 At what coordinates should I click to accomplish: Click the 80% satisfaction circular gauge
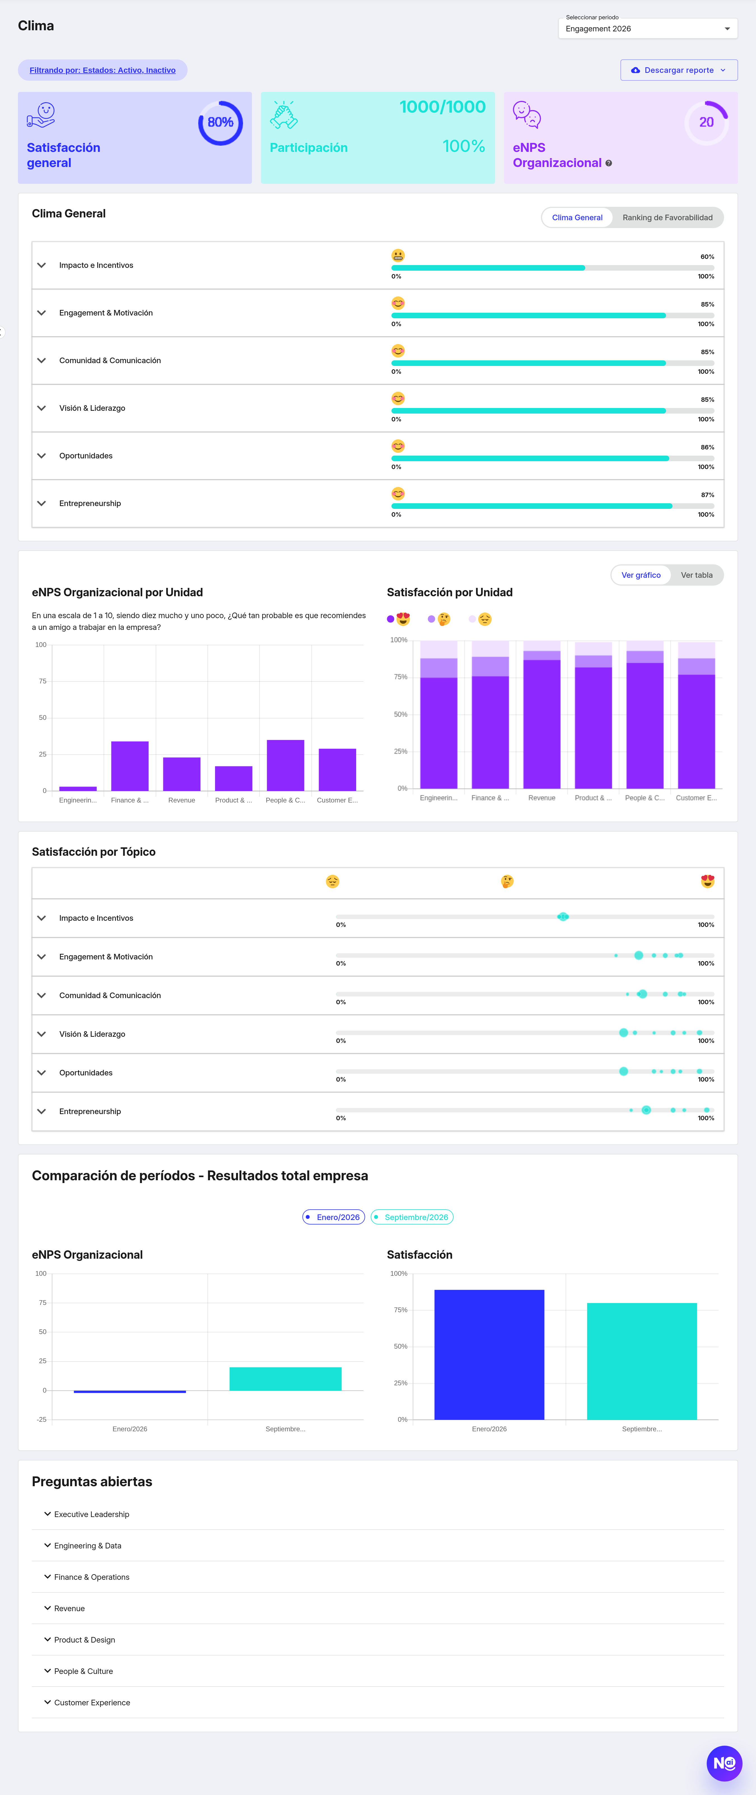pyautogui.click(x=221, y=123)
